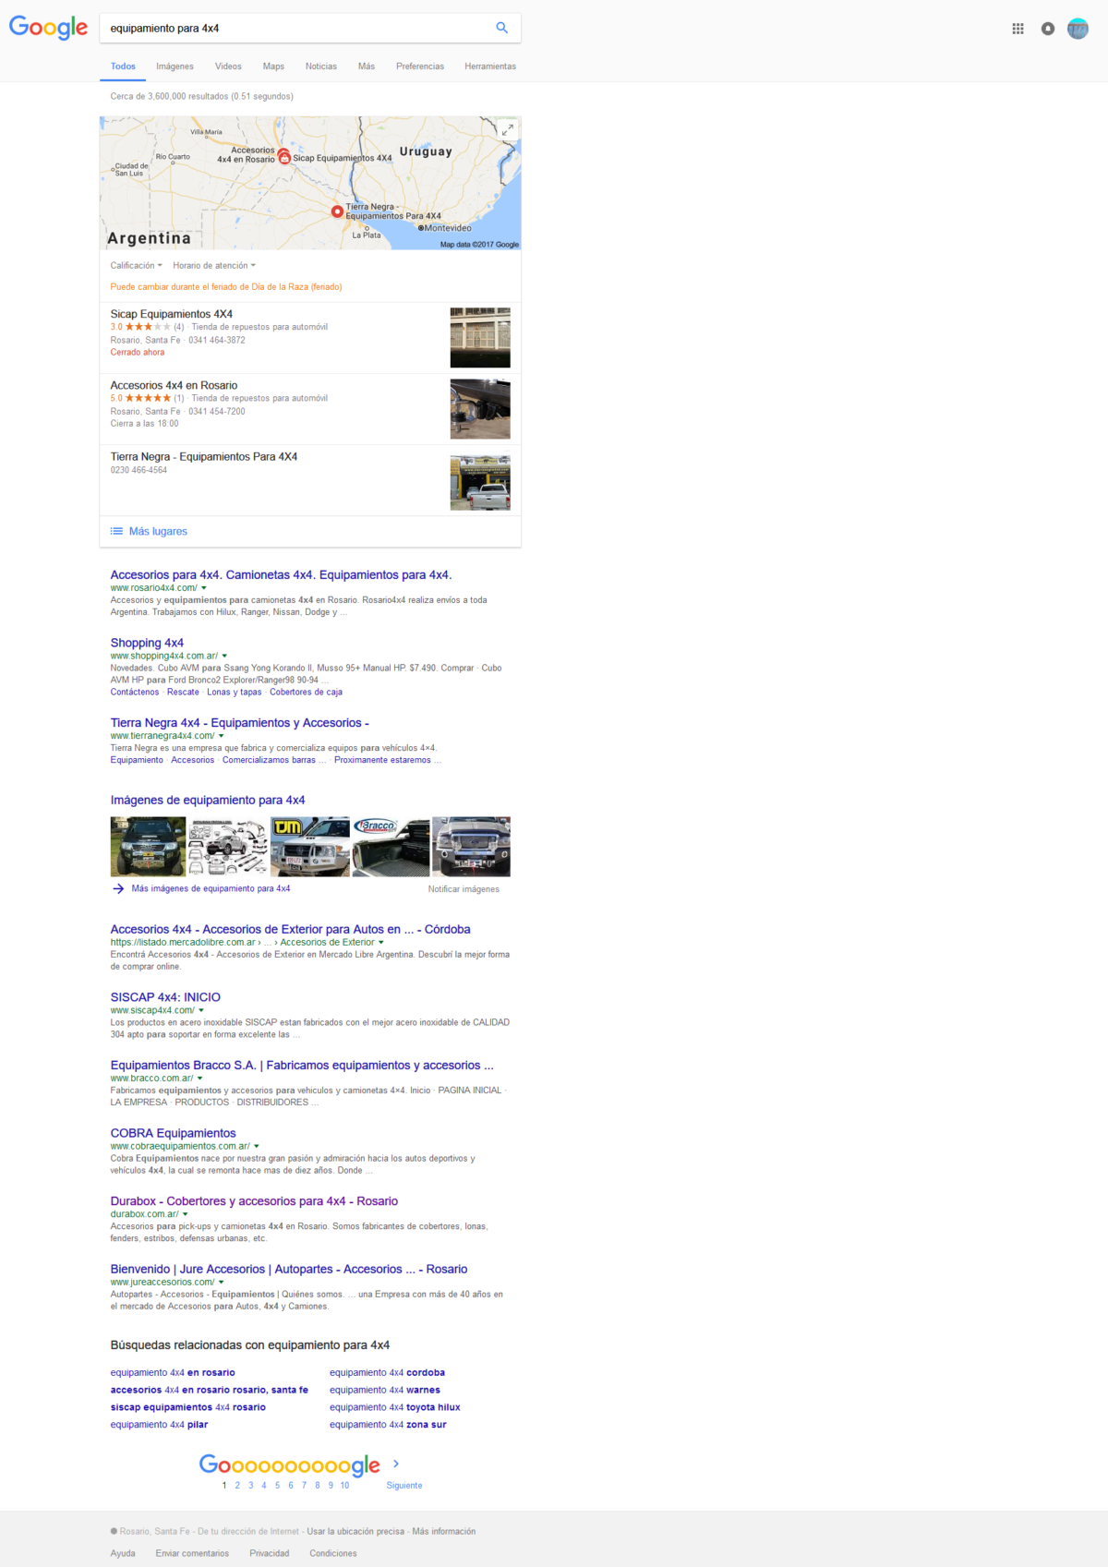1108x1567 pixels.
Task: Click Notificar imágenes link
Action: (x=464, y=889)
